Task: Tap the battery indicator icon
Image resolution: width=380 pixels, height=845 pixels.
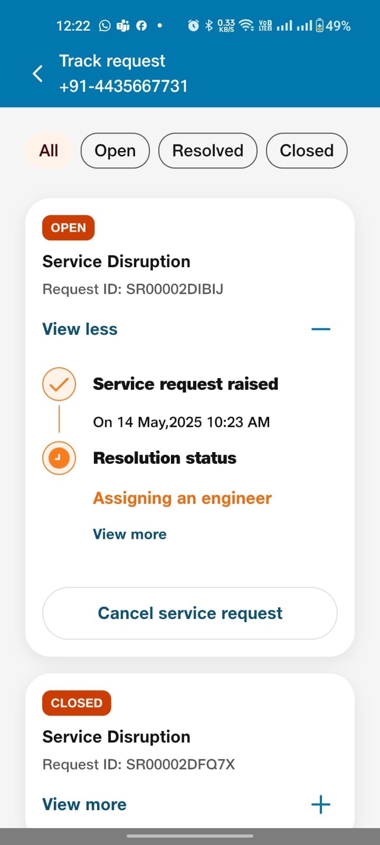Action: [319, 25]
